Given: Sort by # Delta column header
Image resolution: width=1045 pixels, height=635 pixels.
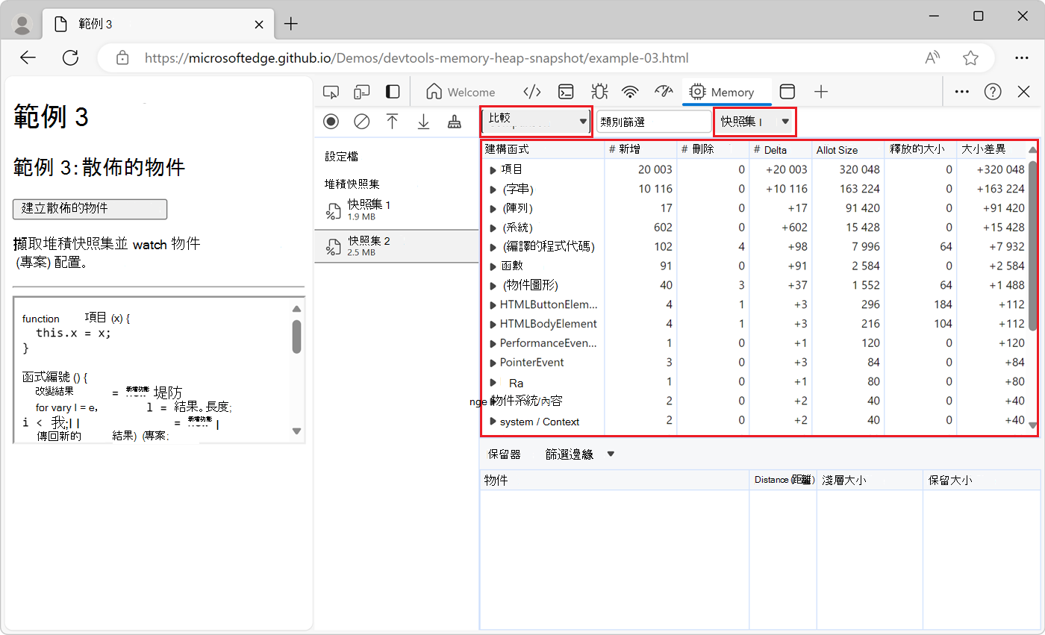Looking at the screenshot, I should pos(780,149).
